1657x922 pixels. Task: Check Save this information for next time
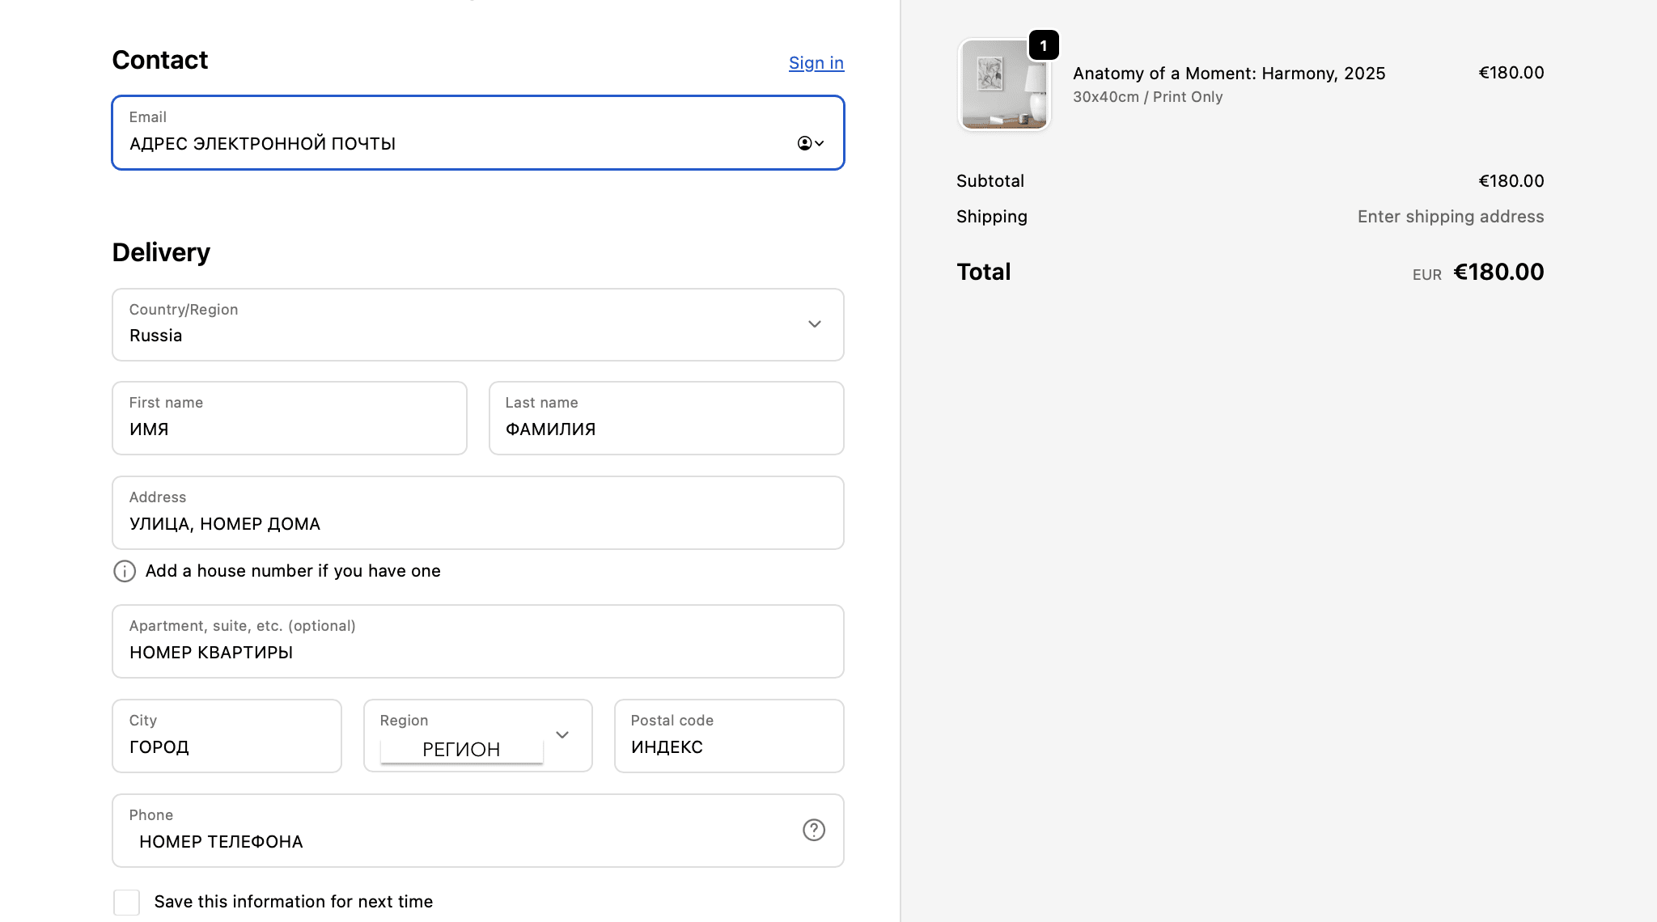pyautogui.click(x=127, y=902)
